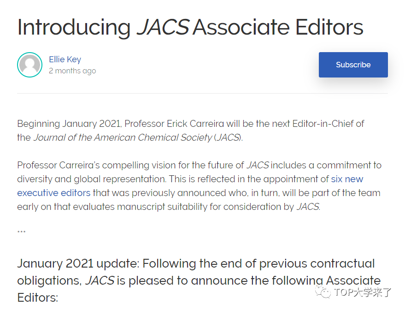Click the '***' section separator
This screenshot has height=310, width=405.
pyautogui.click(x=22, y=232)
